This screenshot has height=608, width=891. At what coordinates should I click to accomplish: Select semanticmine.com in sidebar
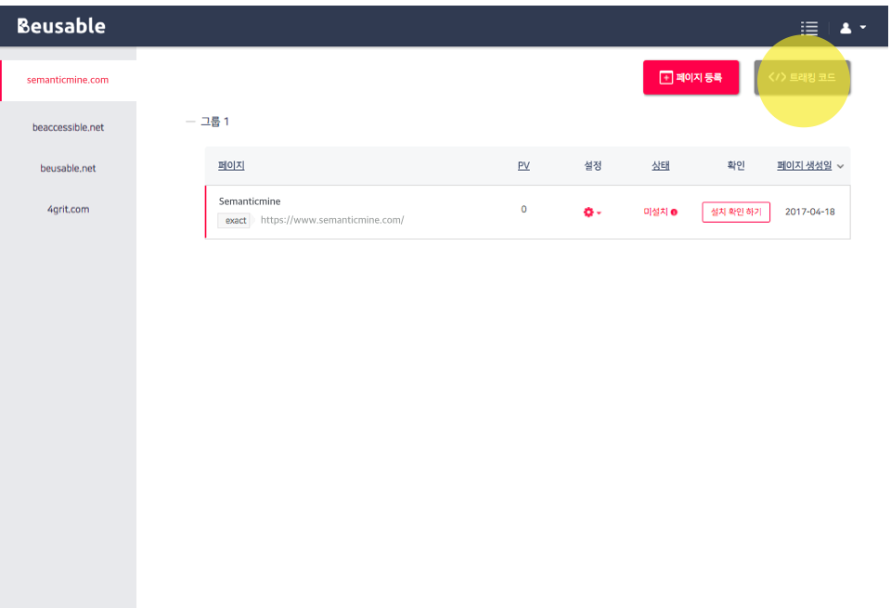68,80
